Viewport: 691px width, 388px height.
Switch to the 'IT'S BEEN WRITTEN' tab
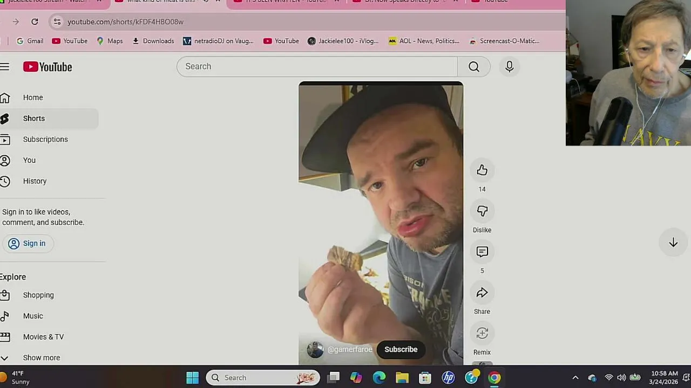pyautogui.click(x=286, y=1)
